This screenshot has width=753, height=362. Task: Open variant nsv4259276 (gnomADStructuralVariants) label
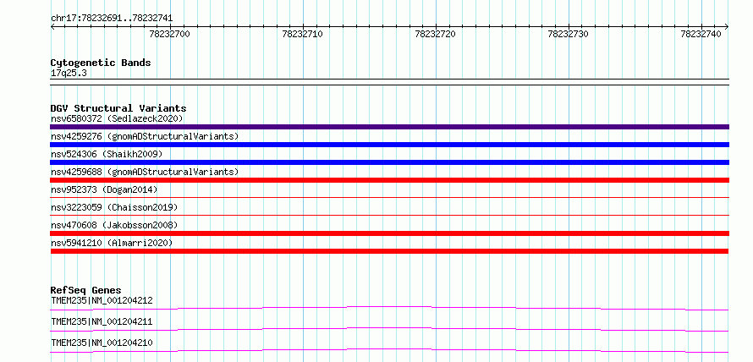coord(145,136)
